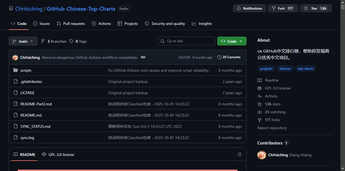
Task: Click the file icon beside LICENSE
Action: click(16, 93)
